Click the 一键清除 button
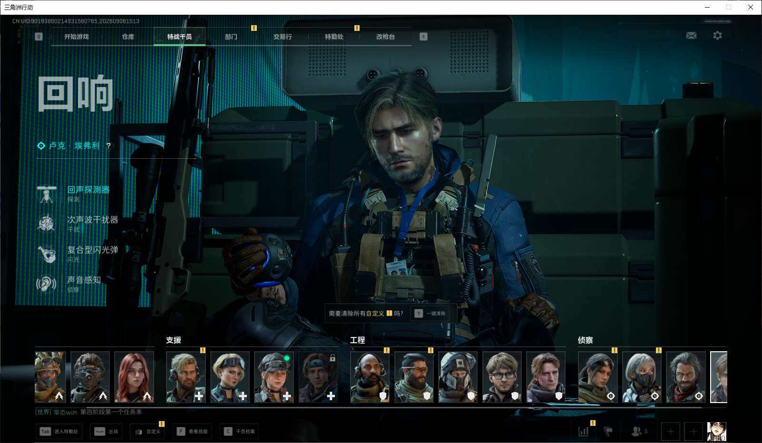Viewport: 762px width, 443px height. tap(430, 314)
